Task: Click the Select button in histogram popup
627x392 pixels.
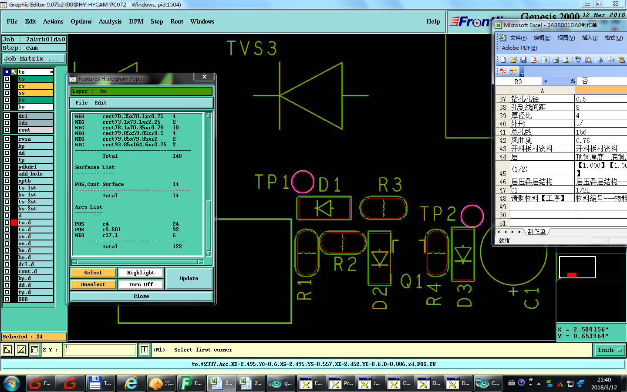Action: pos(93,273)
